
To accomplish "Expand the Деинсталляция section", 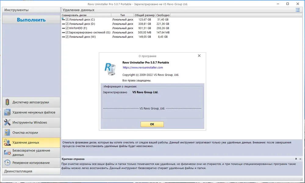I will 31,171.
